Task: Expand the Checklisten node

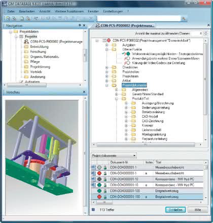Action: click(106, 67)
